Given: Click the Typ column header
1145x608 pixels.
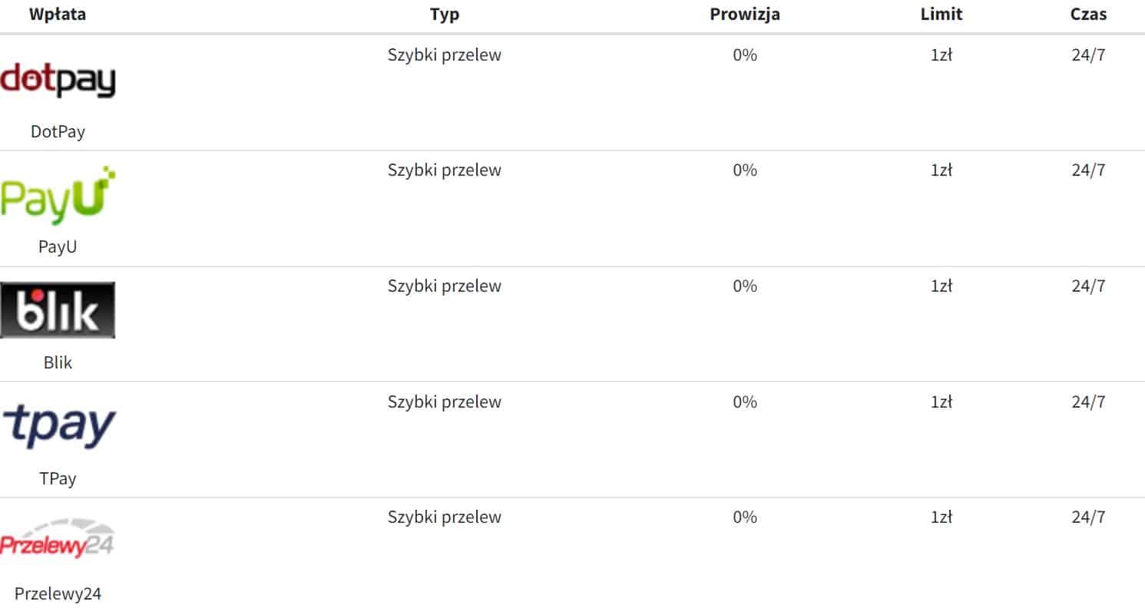Looking at the screenshot, I should point(445,15).
